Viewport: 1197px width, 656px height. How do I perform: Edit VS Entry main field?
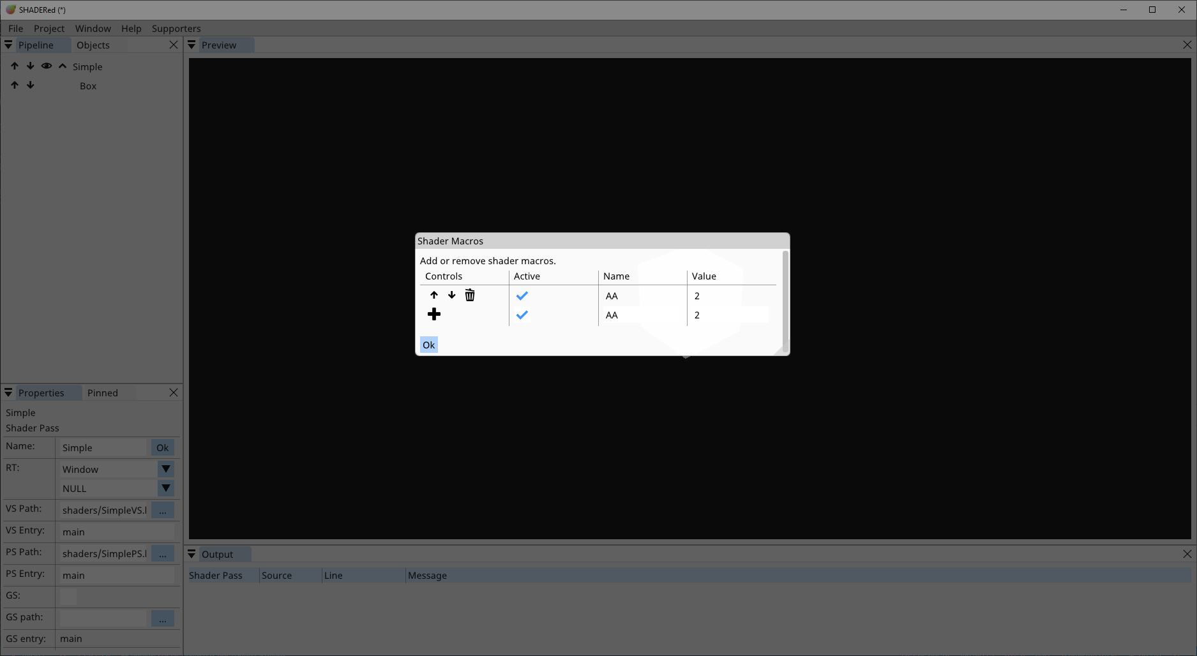[117, 532]
